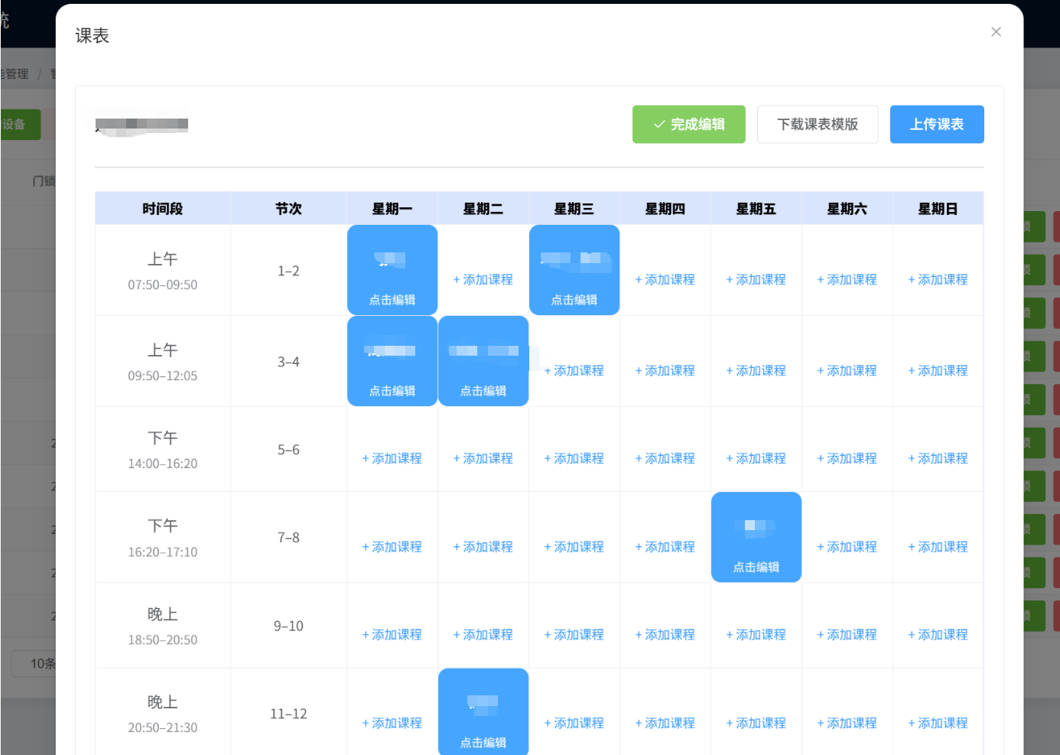Open the Tuesday 3-4 period course card

(483, 361)
